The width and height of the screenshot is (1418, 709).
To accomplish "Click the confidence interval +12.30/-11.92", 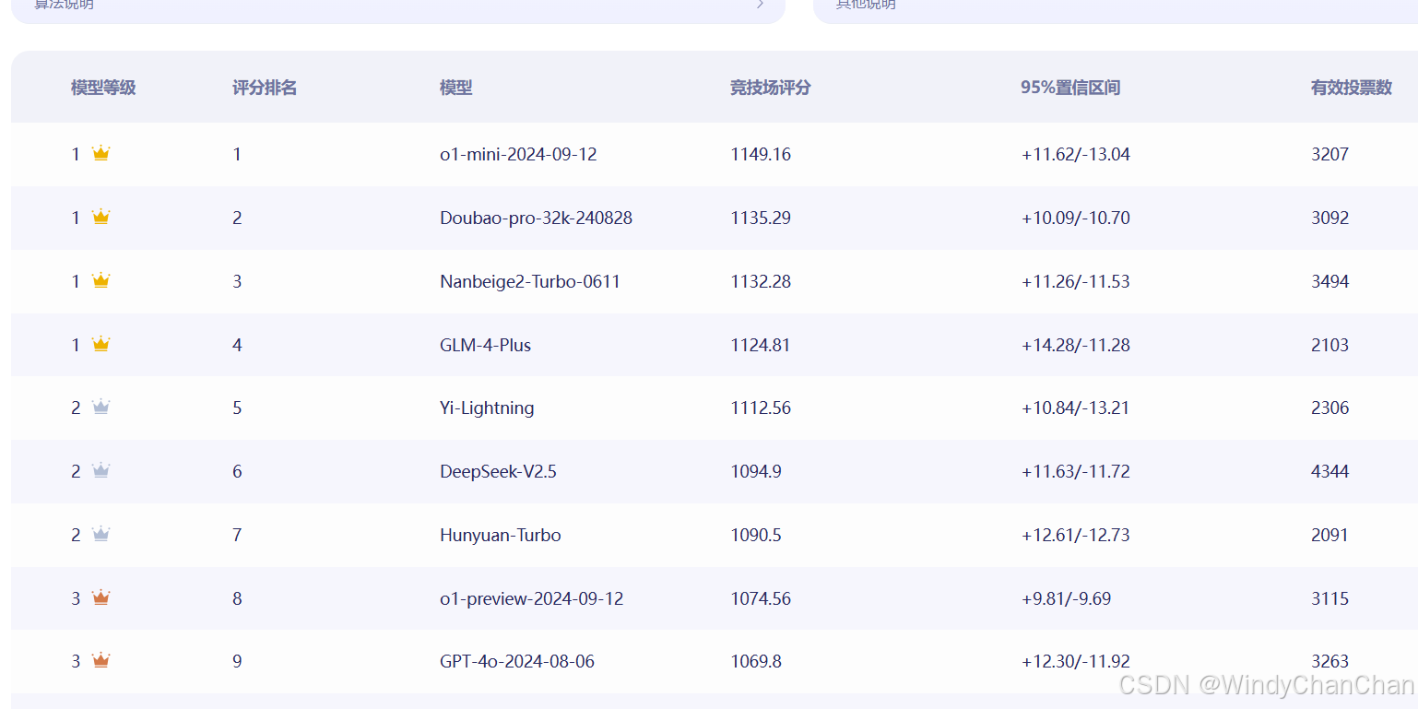I will coord(1076,661).
